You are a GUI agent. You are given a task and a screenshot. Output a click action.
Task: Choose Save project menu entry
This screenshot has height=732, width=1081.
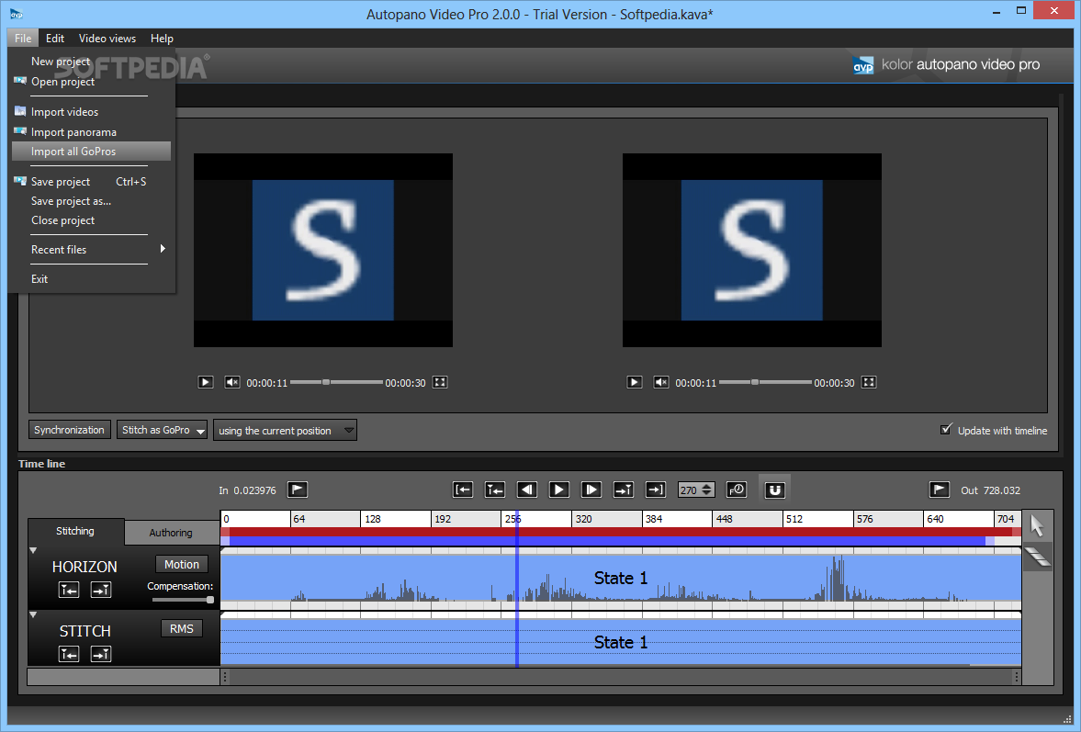[x=91, y=181]
